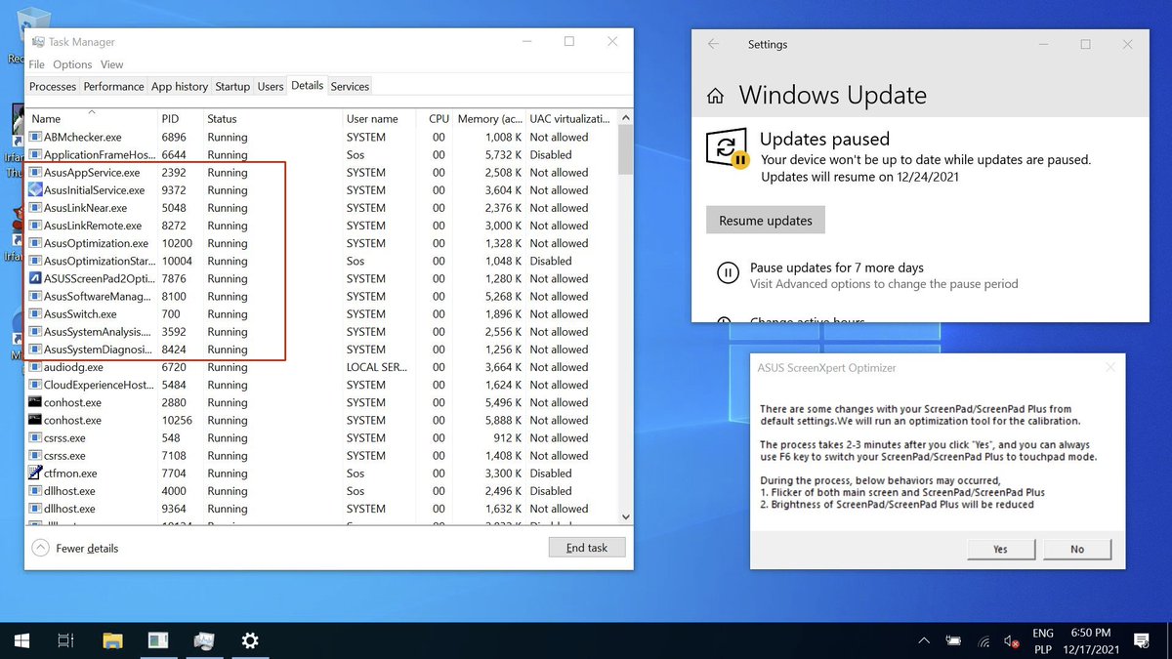Open File Explorer from the taskbar

click(112, 640)
